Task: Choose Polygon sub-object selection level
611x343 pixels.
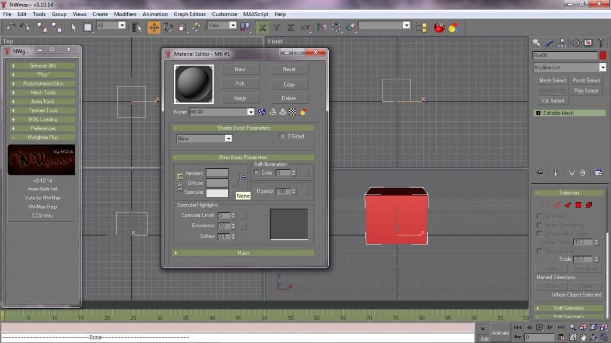Action: pos(578,205)
